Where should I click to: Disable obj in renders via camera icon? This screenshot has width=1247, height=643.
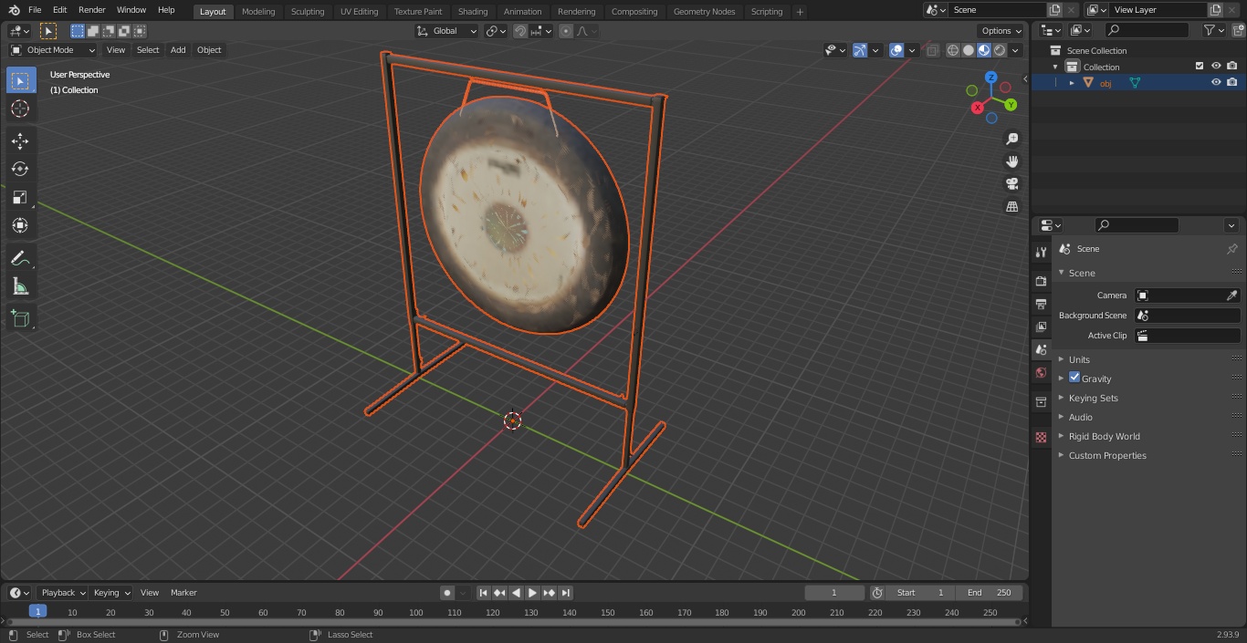(x=1231, y=82)
